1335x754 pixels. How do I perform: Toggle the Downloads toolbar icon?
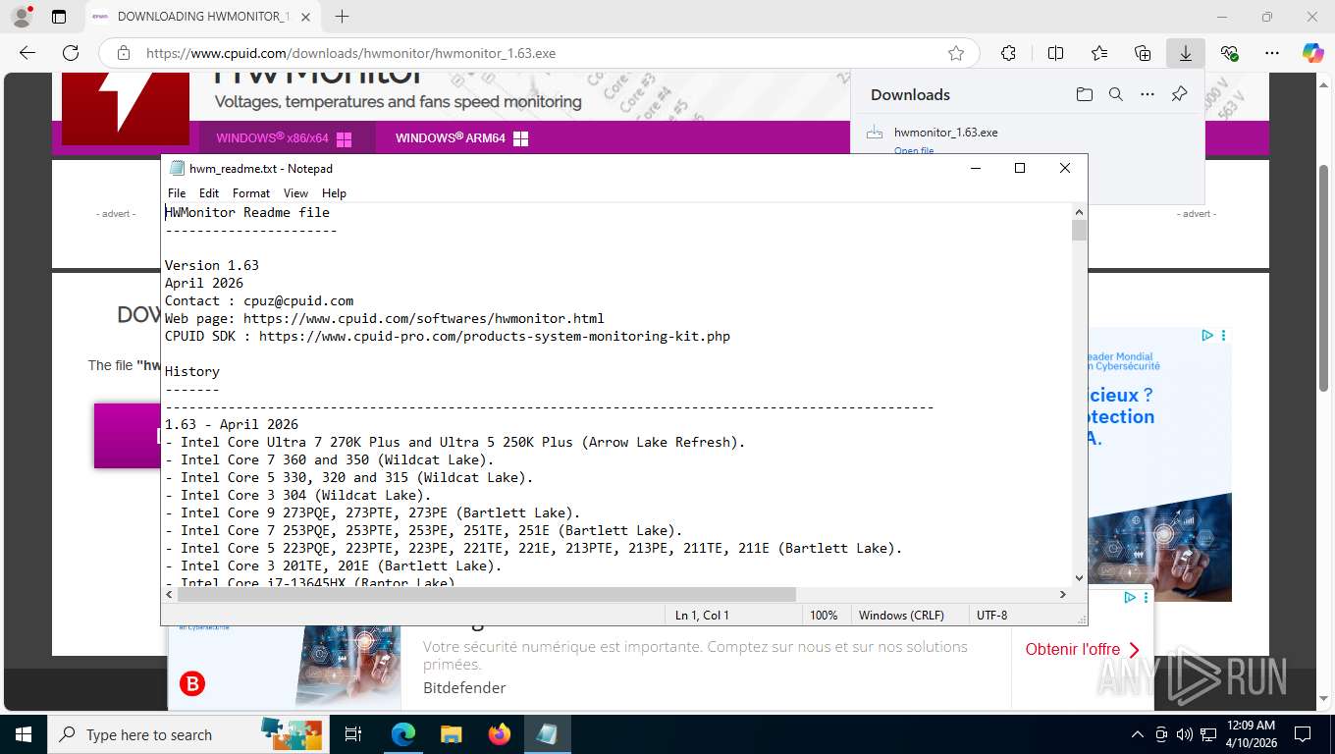point(1186,53)
